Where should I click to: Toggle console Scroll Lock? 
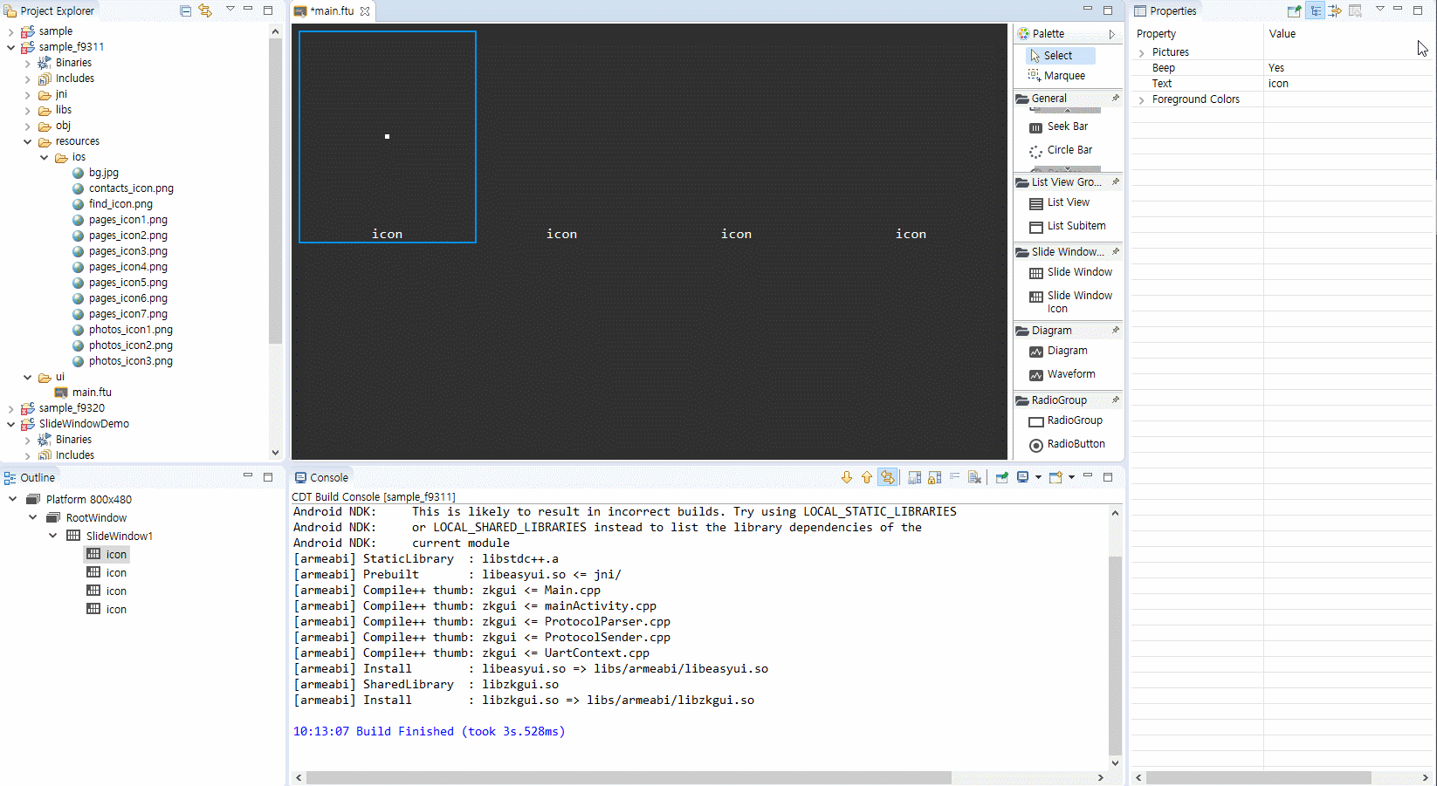[x=934, y=477]
